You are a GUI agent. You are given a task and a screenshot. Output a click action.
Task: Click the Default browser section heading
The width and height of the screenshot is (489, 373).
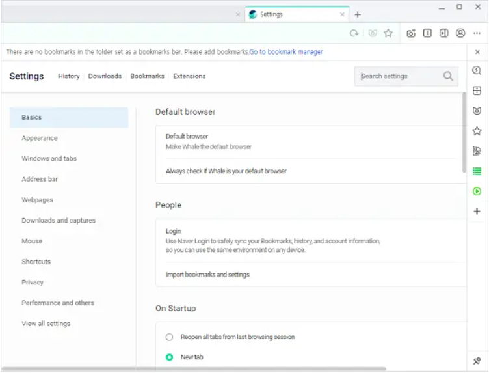[x=185, y=112]
